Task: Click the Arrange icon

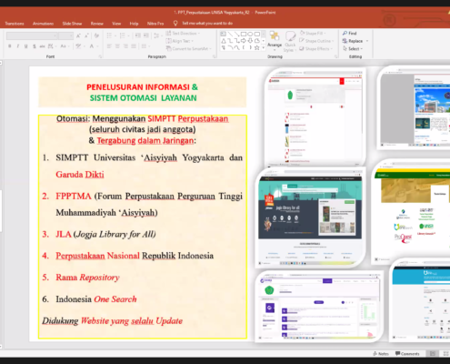Action: point(275,40)
